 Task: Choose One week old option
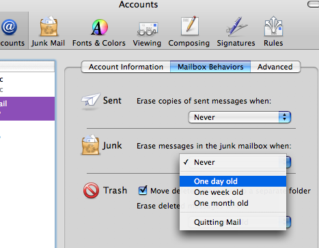233,192
